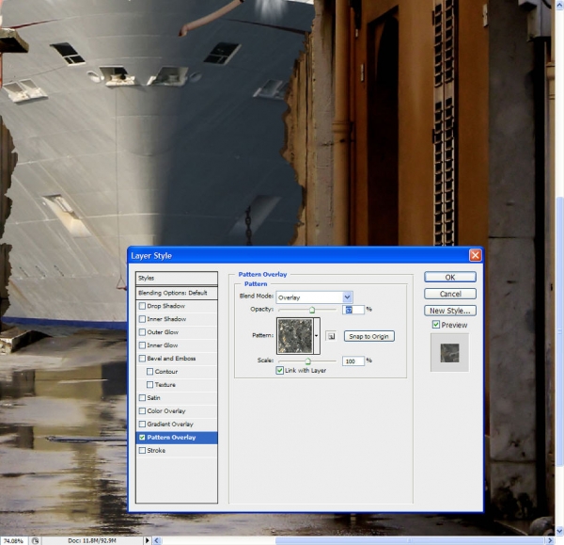Toggle the Preview checkbox

[x=436, y=325]
